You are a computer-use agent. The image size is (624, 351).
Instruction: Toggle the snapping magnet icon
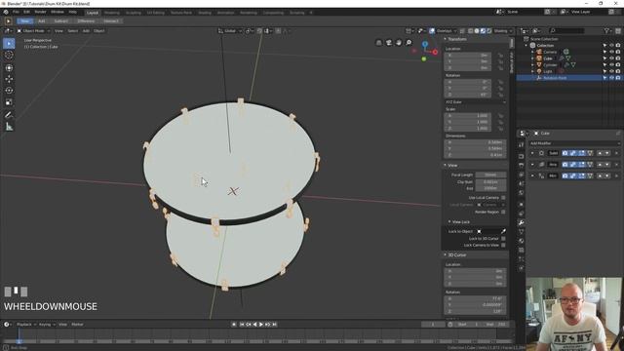(259, 30)
